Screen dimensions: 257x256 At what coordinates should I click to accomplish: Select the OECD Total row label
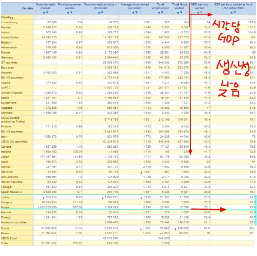pos(9,238)
